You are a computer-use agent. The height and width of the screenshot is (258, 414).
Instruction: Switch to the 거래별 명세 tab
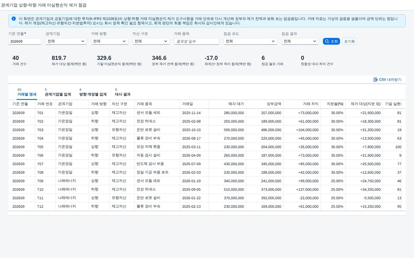click(x=27, y=92)
